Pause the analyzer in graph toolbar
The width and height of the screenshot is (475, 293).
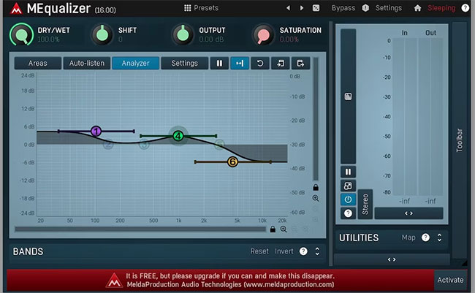(219, 63)
